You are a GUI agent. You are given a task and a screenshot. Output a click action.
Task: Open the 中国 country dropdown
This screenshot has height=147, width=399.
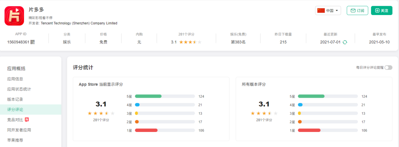[x=328, y=11]
